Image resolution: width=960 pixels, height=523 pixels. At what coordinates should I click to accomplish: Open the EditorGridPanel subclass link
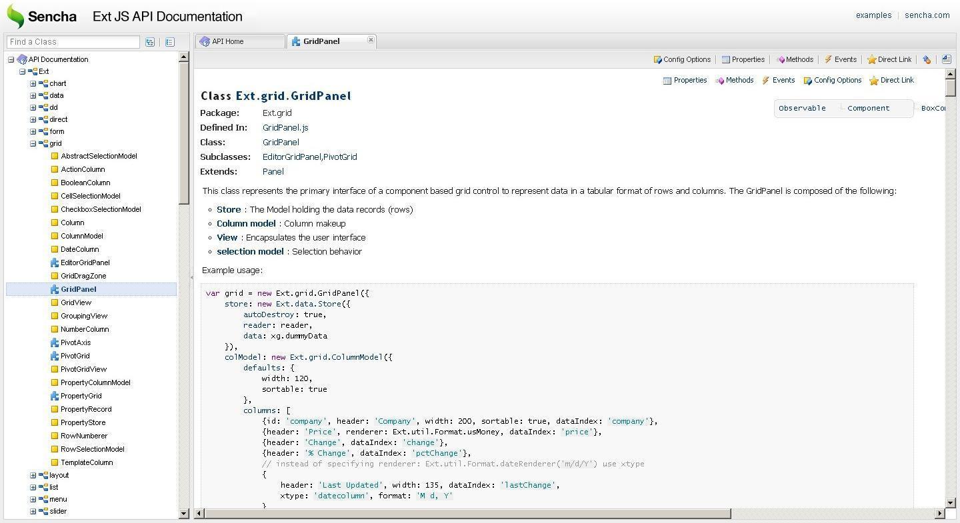tap(291, 157)
